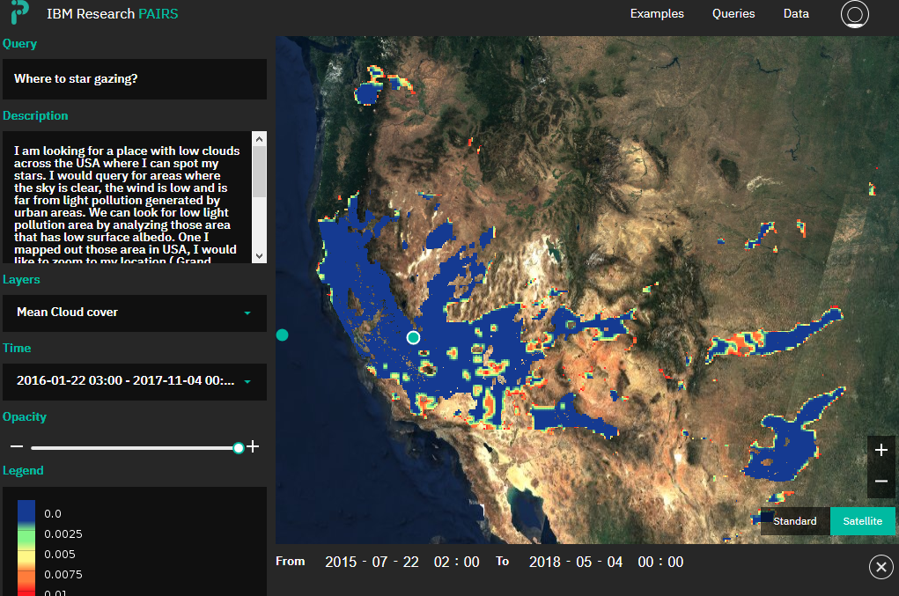Open the Time range dropdown

[x=135, y=382]
